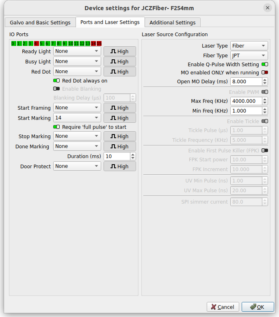Toggle the Busy Light High polarity button
This screenshot has width=279, height=317.
click(x=119, y=61)
